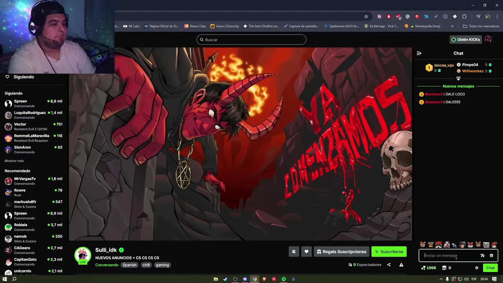This screenshot has height=283, width=503.
Task: Open Rowre recommended channel playing Rust
Action: [33, 193]
